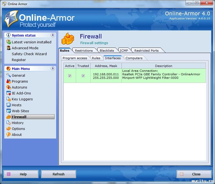The height and width of the screenshot is (184, 215).
Task: Click the Web Sites icon
Action: 9,111
